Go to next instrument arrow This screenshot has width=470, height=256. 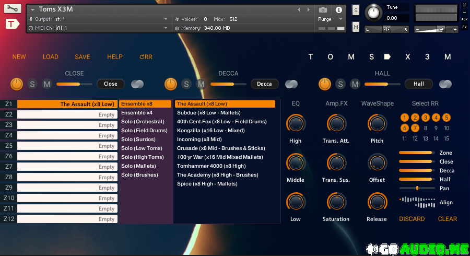(309, 10)
